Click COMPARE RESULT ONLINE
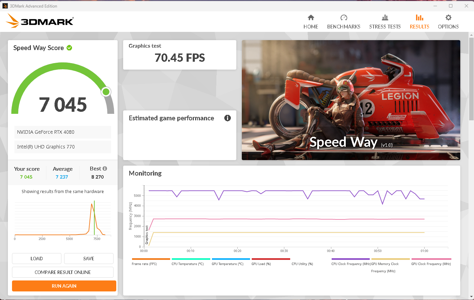The height and width of the screenshot is (300, 474). (x=63, y=272)
